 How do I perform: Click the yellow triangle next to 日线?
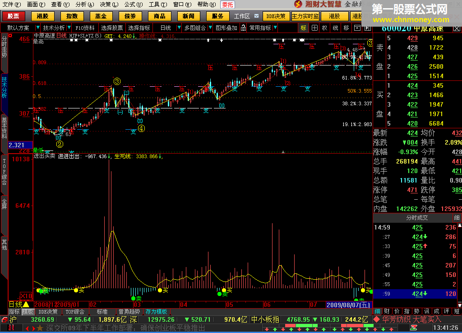click(26, 305)
